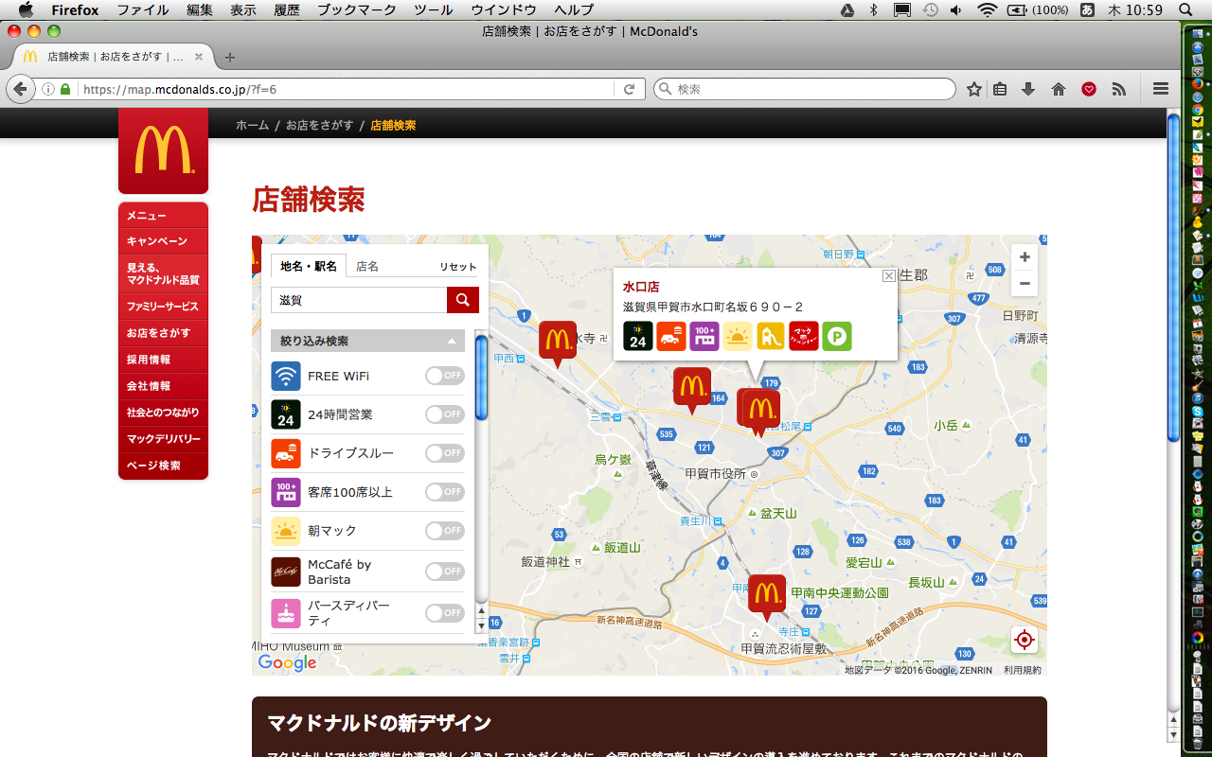
Task: Click the McDonald's map pin near 甲南中央運動公園
Action: 767,596
